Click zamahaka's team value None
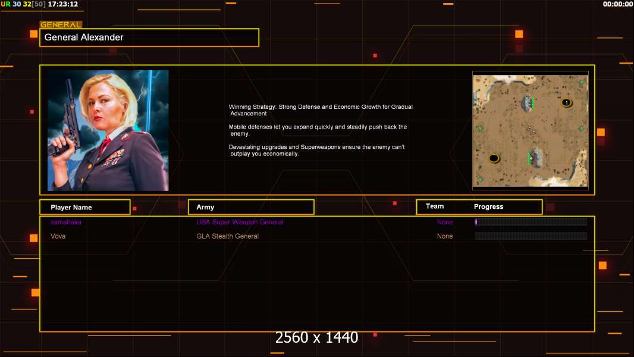The image size is (634, 357). point(445,222)
